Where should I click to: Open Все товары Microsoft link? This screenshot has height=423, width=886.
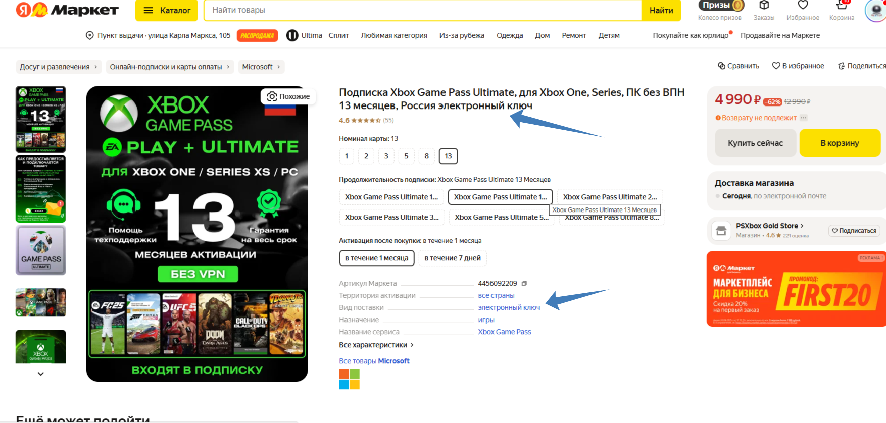(374, 361)
